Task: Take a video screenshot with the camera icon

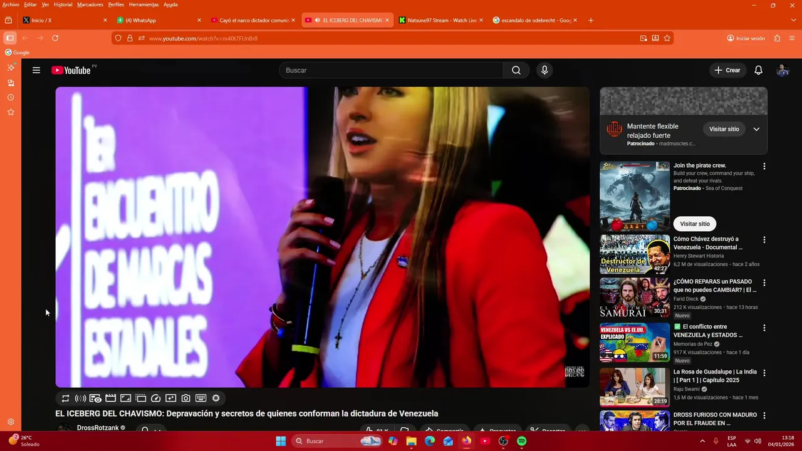Action: (x=186, y=398)
